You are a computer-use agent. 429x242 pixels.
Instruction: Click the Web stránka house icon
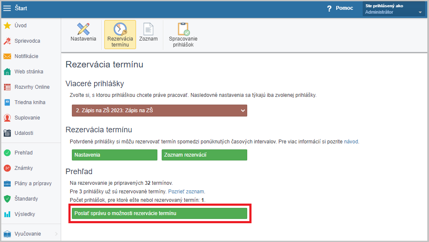click(x=7, y=72)
